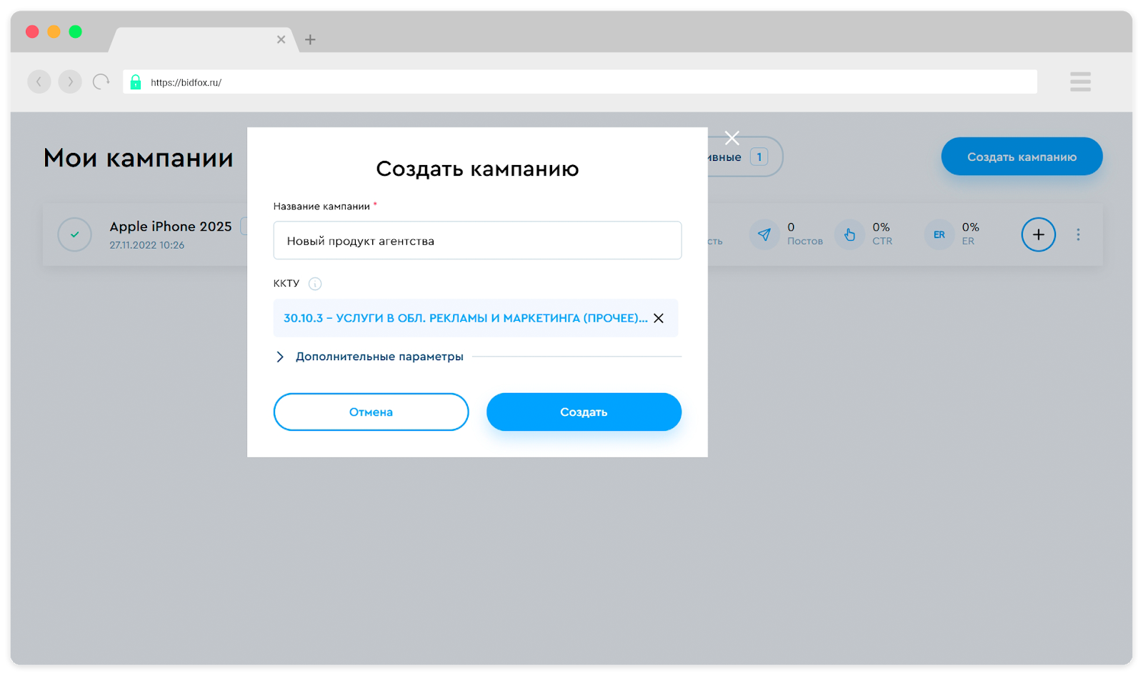
Task: Click the ER engagement rate icon
Action: click(x=939, y=234)
